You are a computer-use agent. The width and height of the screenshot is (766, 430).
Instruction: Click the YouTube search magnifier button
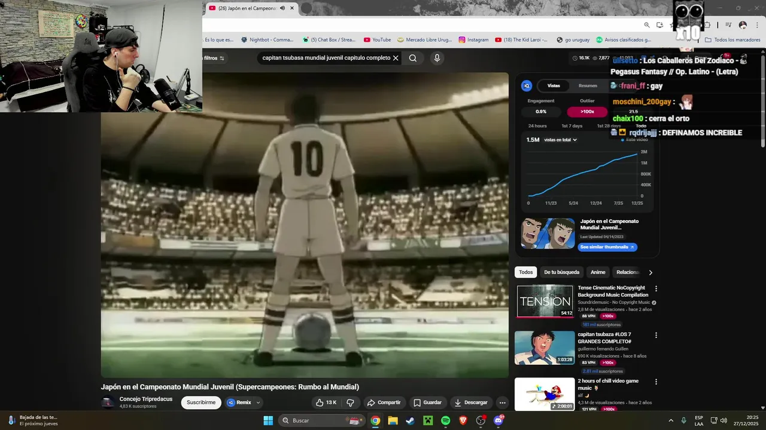click(413, 58)
